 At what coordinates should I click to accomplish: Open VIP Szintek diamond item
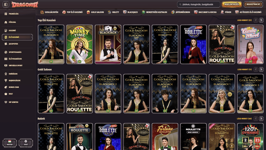click(x=13, y=102)
